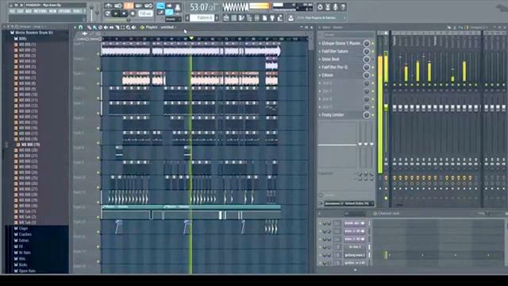
Task: Open the FILE menu
Action: pyautogui.click(x=12, y=11)
